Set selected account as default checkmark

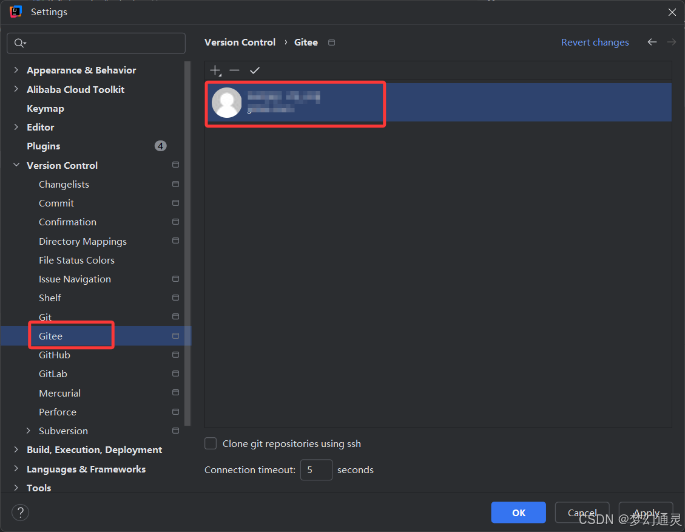pos(255,70)
